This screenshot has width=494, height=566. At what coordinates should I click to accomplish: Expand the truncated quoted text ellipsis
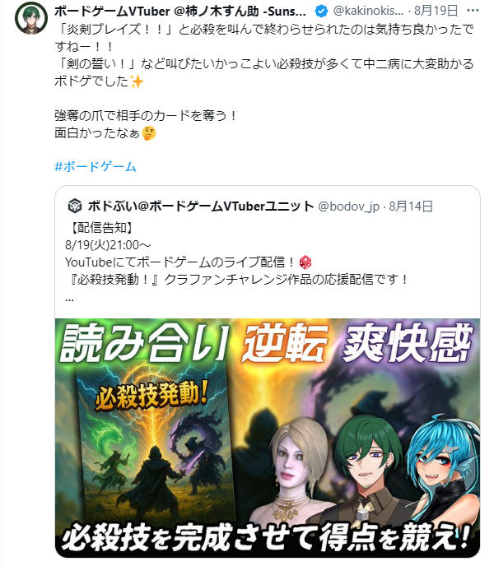point(70,299)
